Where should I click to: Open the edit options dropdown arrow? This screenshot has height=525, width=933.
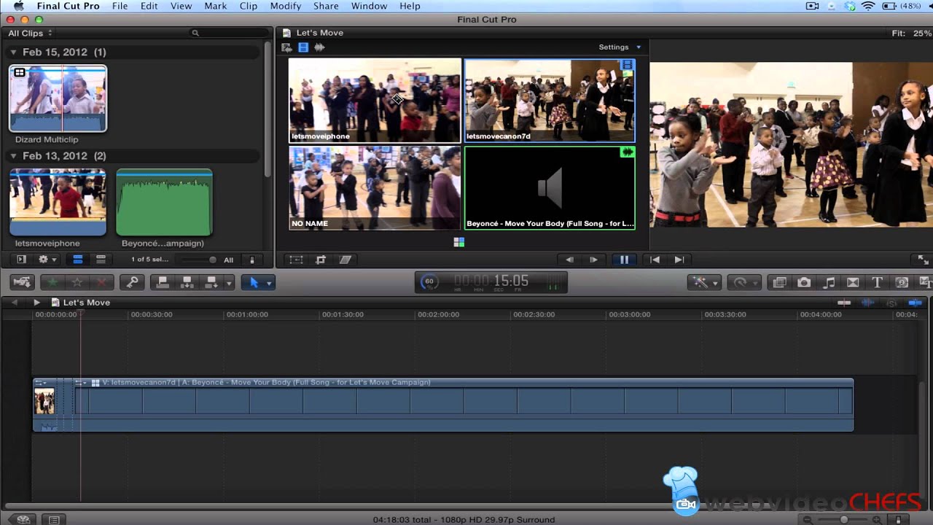click(x=229, y=282)
